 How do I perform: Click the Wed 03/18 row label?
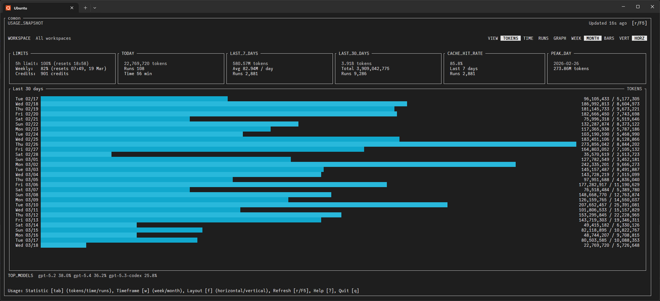click(26, 245)
